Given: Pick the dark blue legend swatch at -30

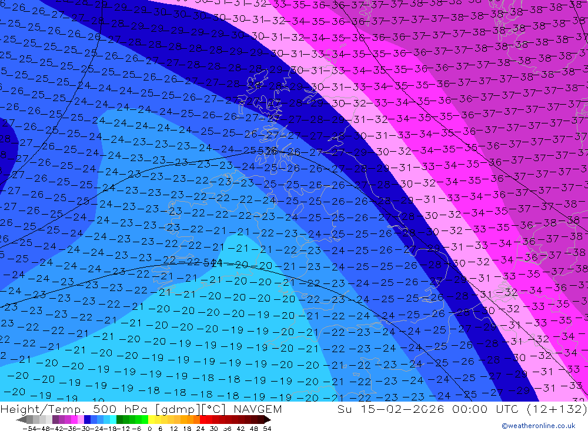Looking at the screenshot, I should (87, 419).
